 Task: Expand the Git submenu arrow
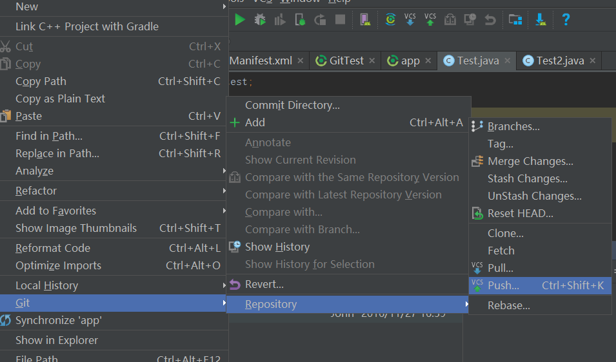tap(224, 303)
